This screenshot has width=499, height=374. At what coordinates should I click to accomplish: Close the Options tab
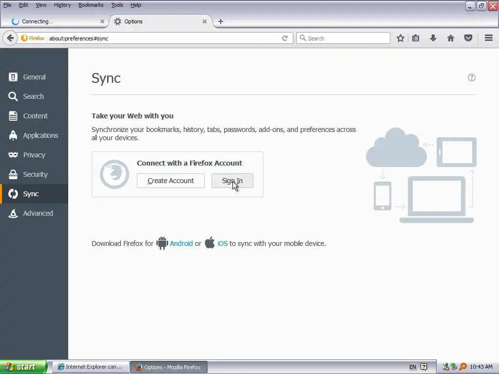[x=205, y=21]
